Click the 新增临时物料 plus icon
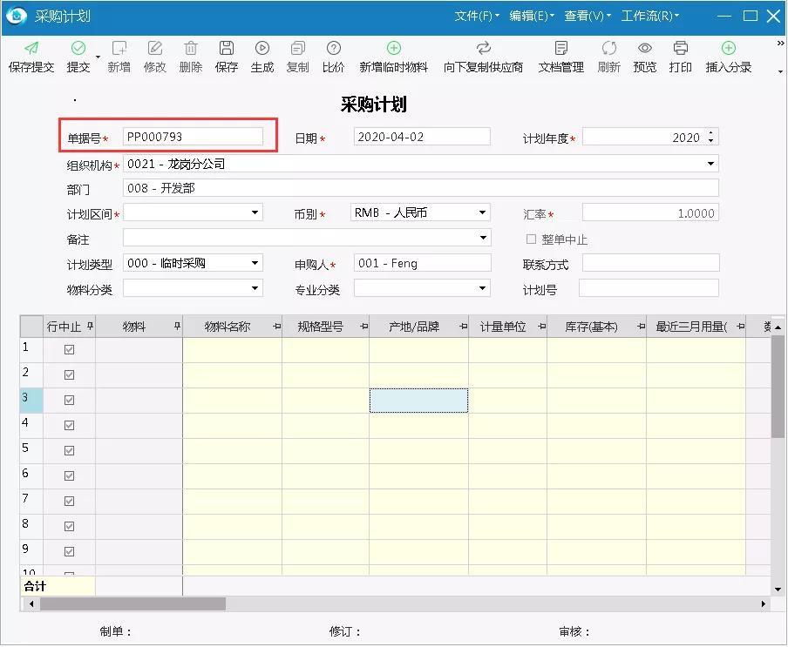This screenshot has height=647, width=788. point(394,48)
